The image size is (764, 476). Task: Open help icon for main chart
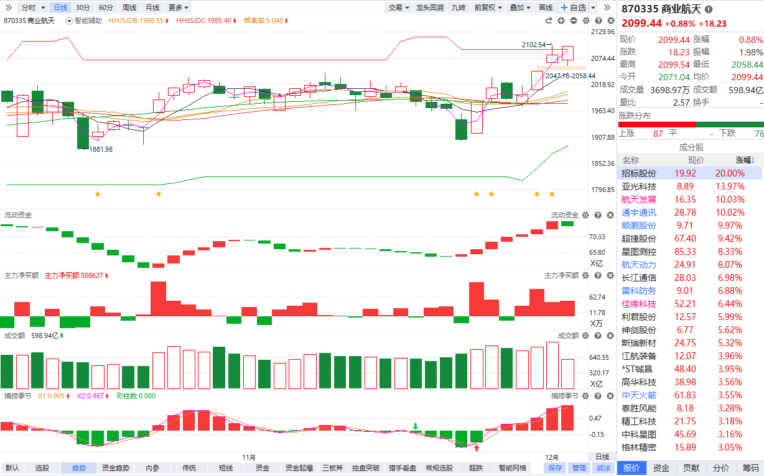coord(597,21)
